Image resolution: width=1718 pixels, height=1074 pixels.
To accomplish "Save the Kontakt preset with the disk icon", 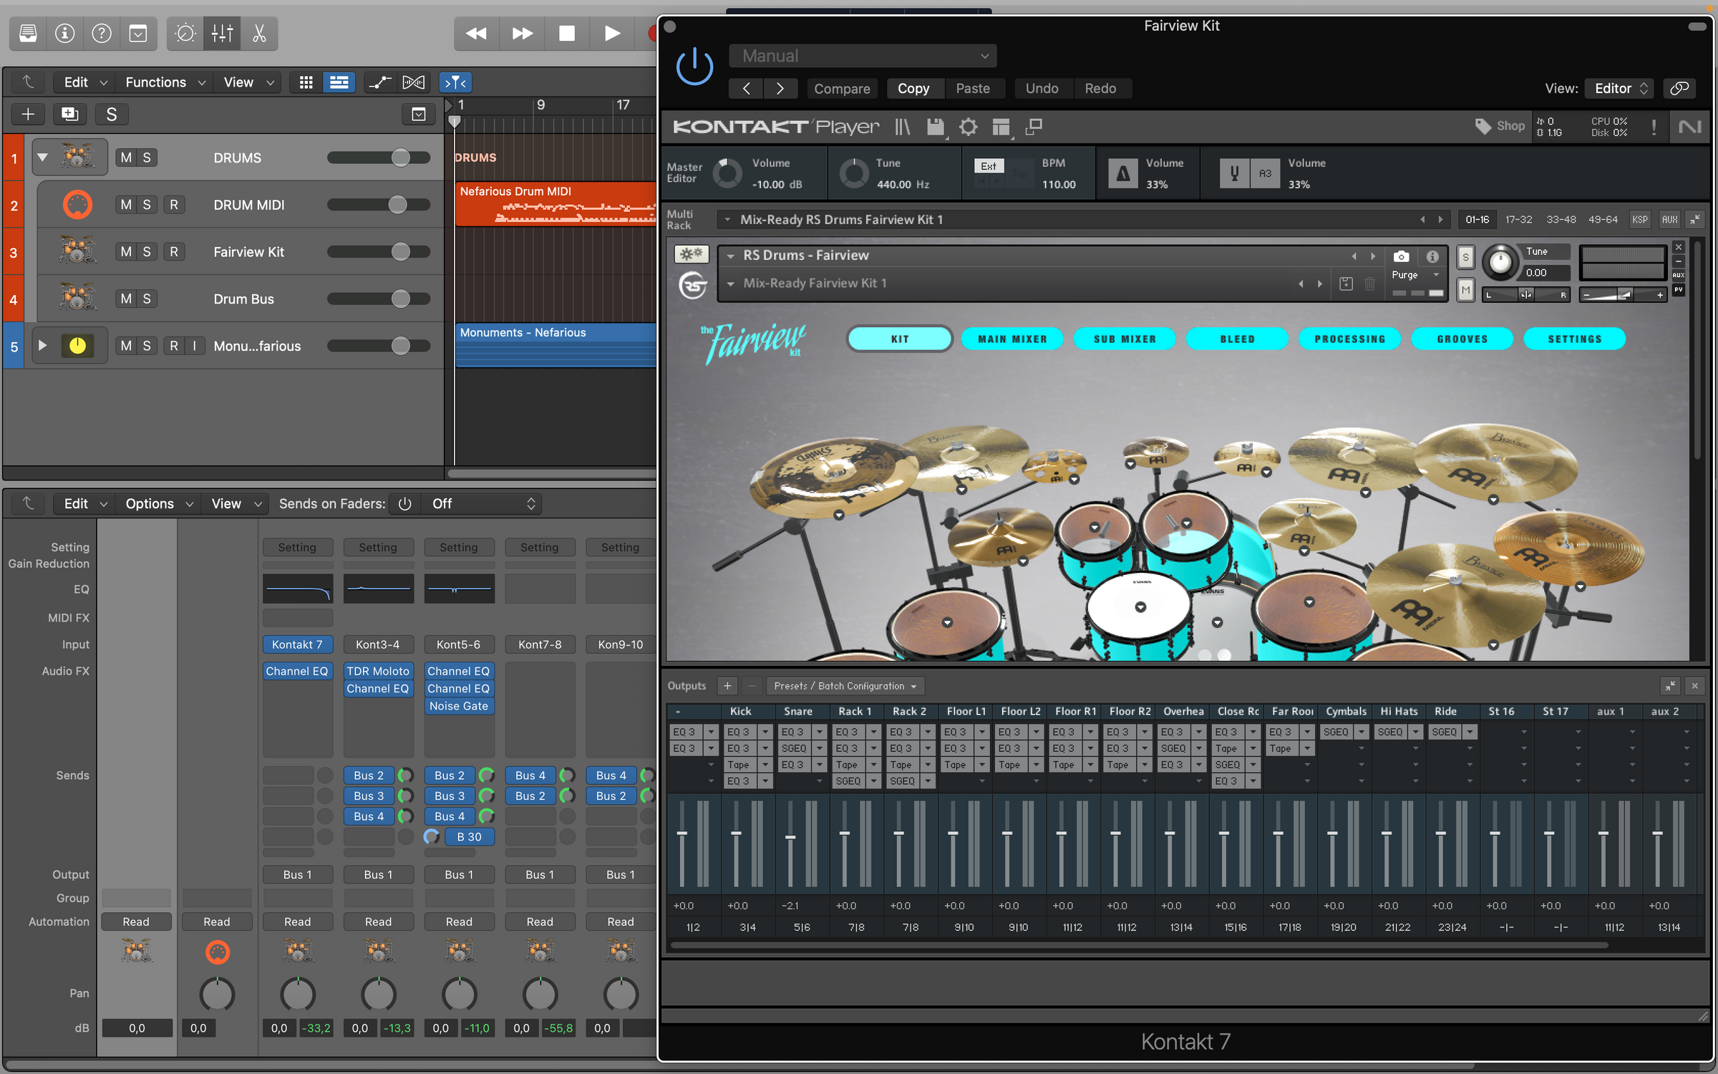I will (x=935, y=127).
